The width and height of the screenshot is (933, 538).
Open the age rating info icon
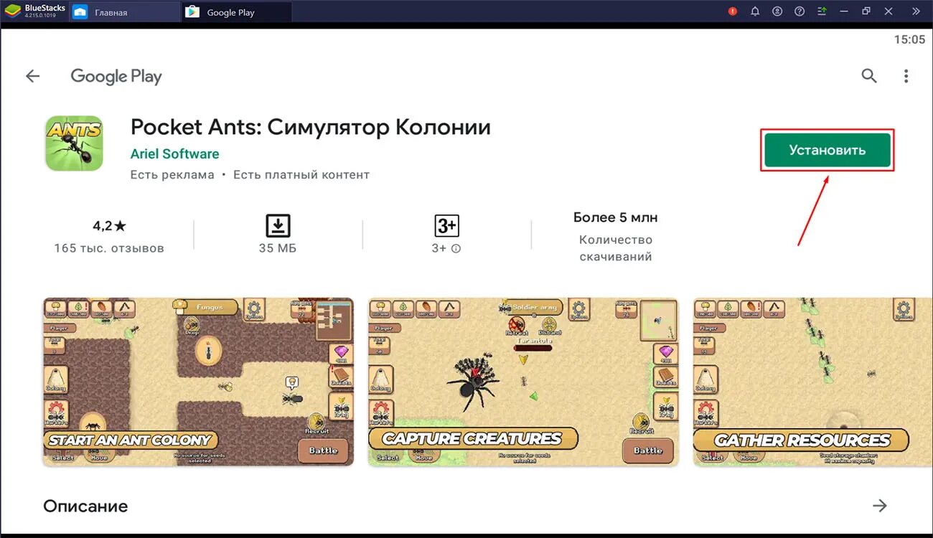point(456,249)
